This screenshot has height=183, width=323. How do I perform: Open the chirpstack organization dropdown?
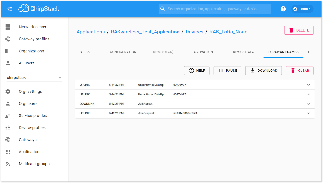point(34,78)
